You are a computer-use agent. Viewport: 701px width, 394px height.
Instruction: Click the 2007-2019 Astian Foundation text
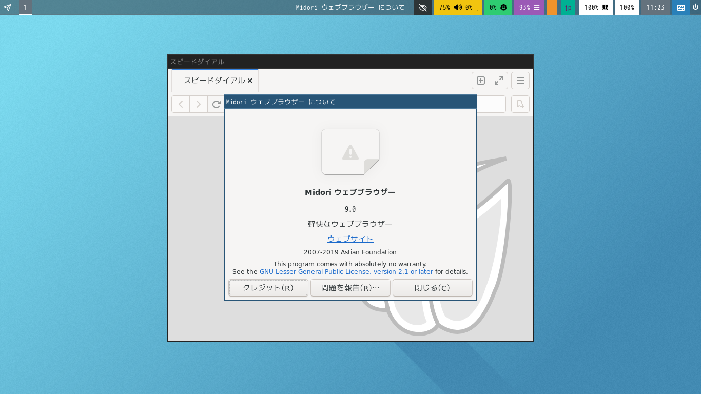(350, 252)
